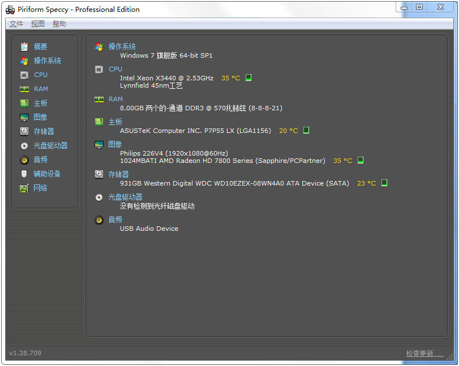Image resolution: width=459 pixels, height=366 pixels.
Task: Click the speaker icon beside 音频 heading
Action: click(x=99, y=220)
